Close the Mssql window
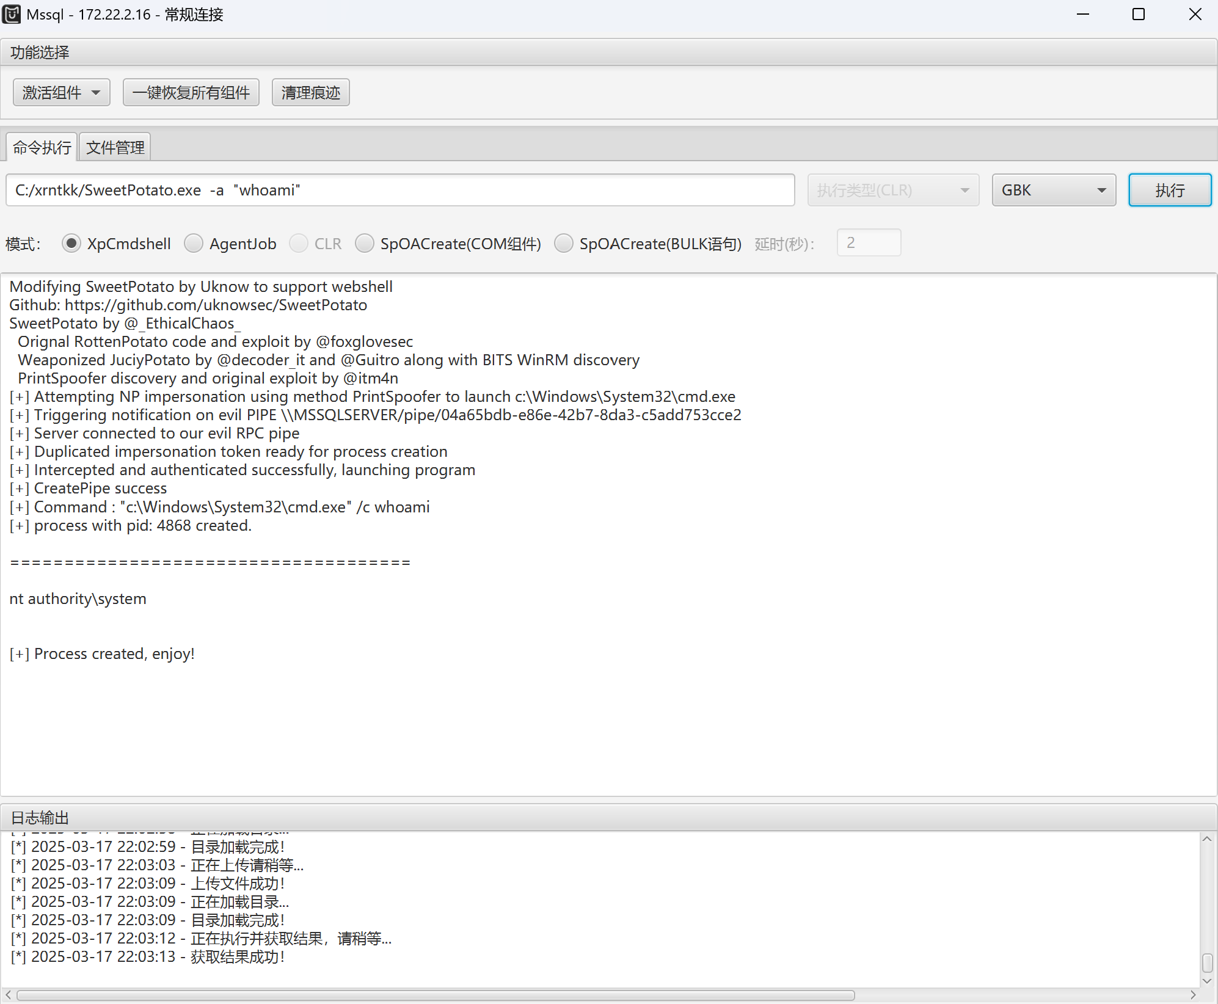Screen dimensions: 1218x1004 [x=1195, y=14]
